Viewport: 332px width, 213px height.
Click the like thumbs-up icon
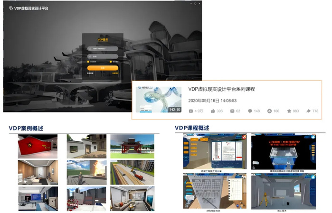click(x=213, y=111)
